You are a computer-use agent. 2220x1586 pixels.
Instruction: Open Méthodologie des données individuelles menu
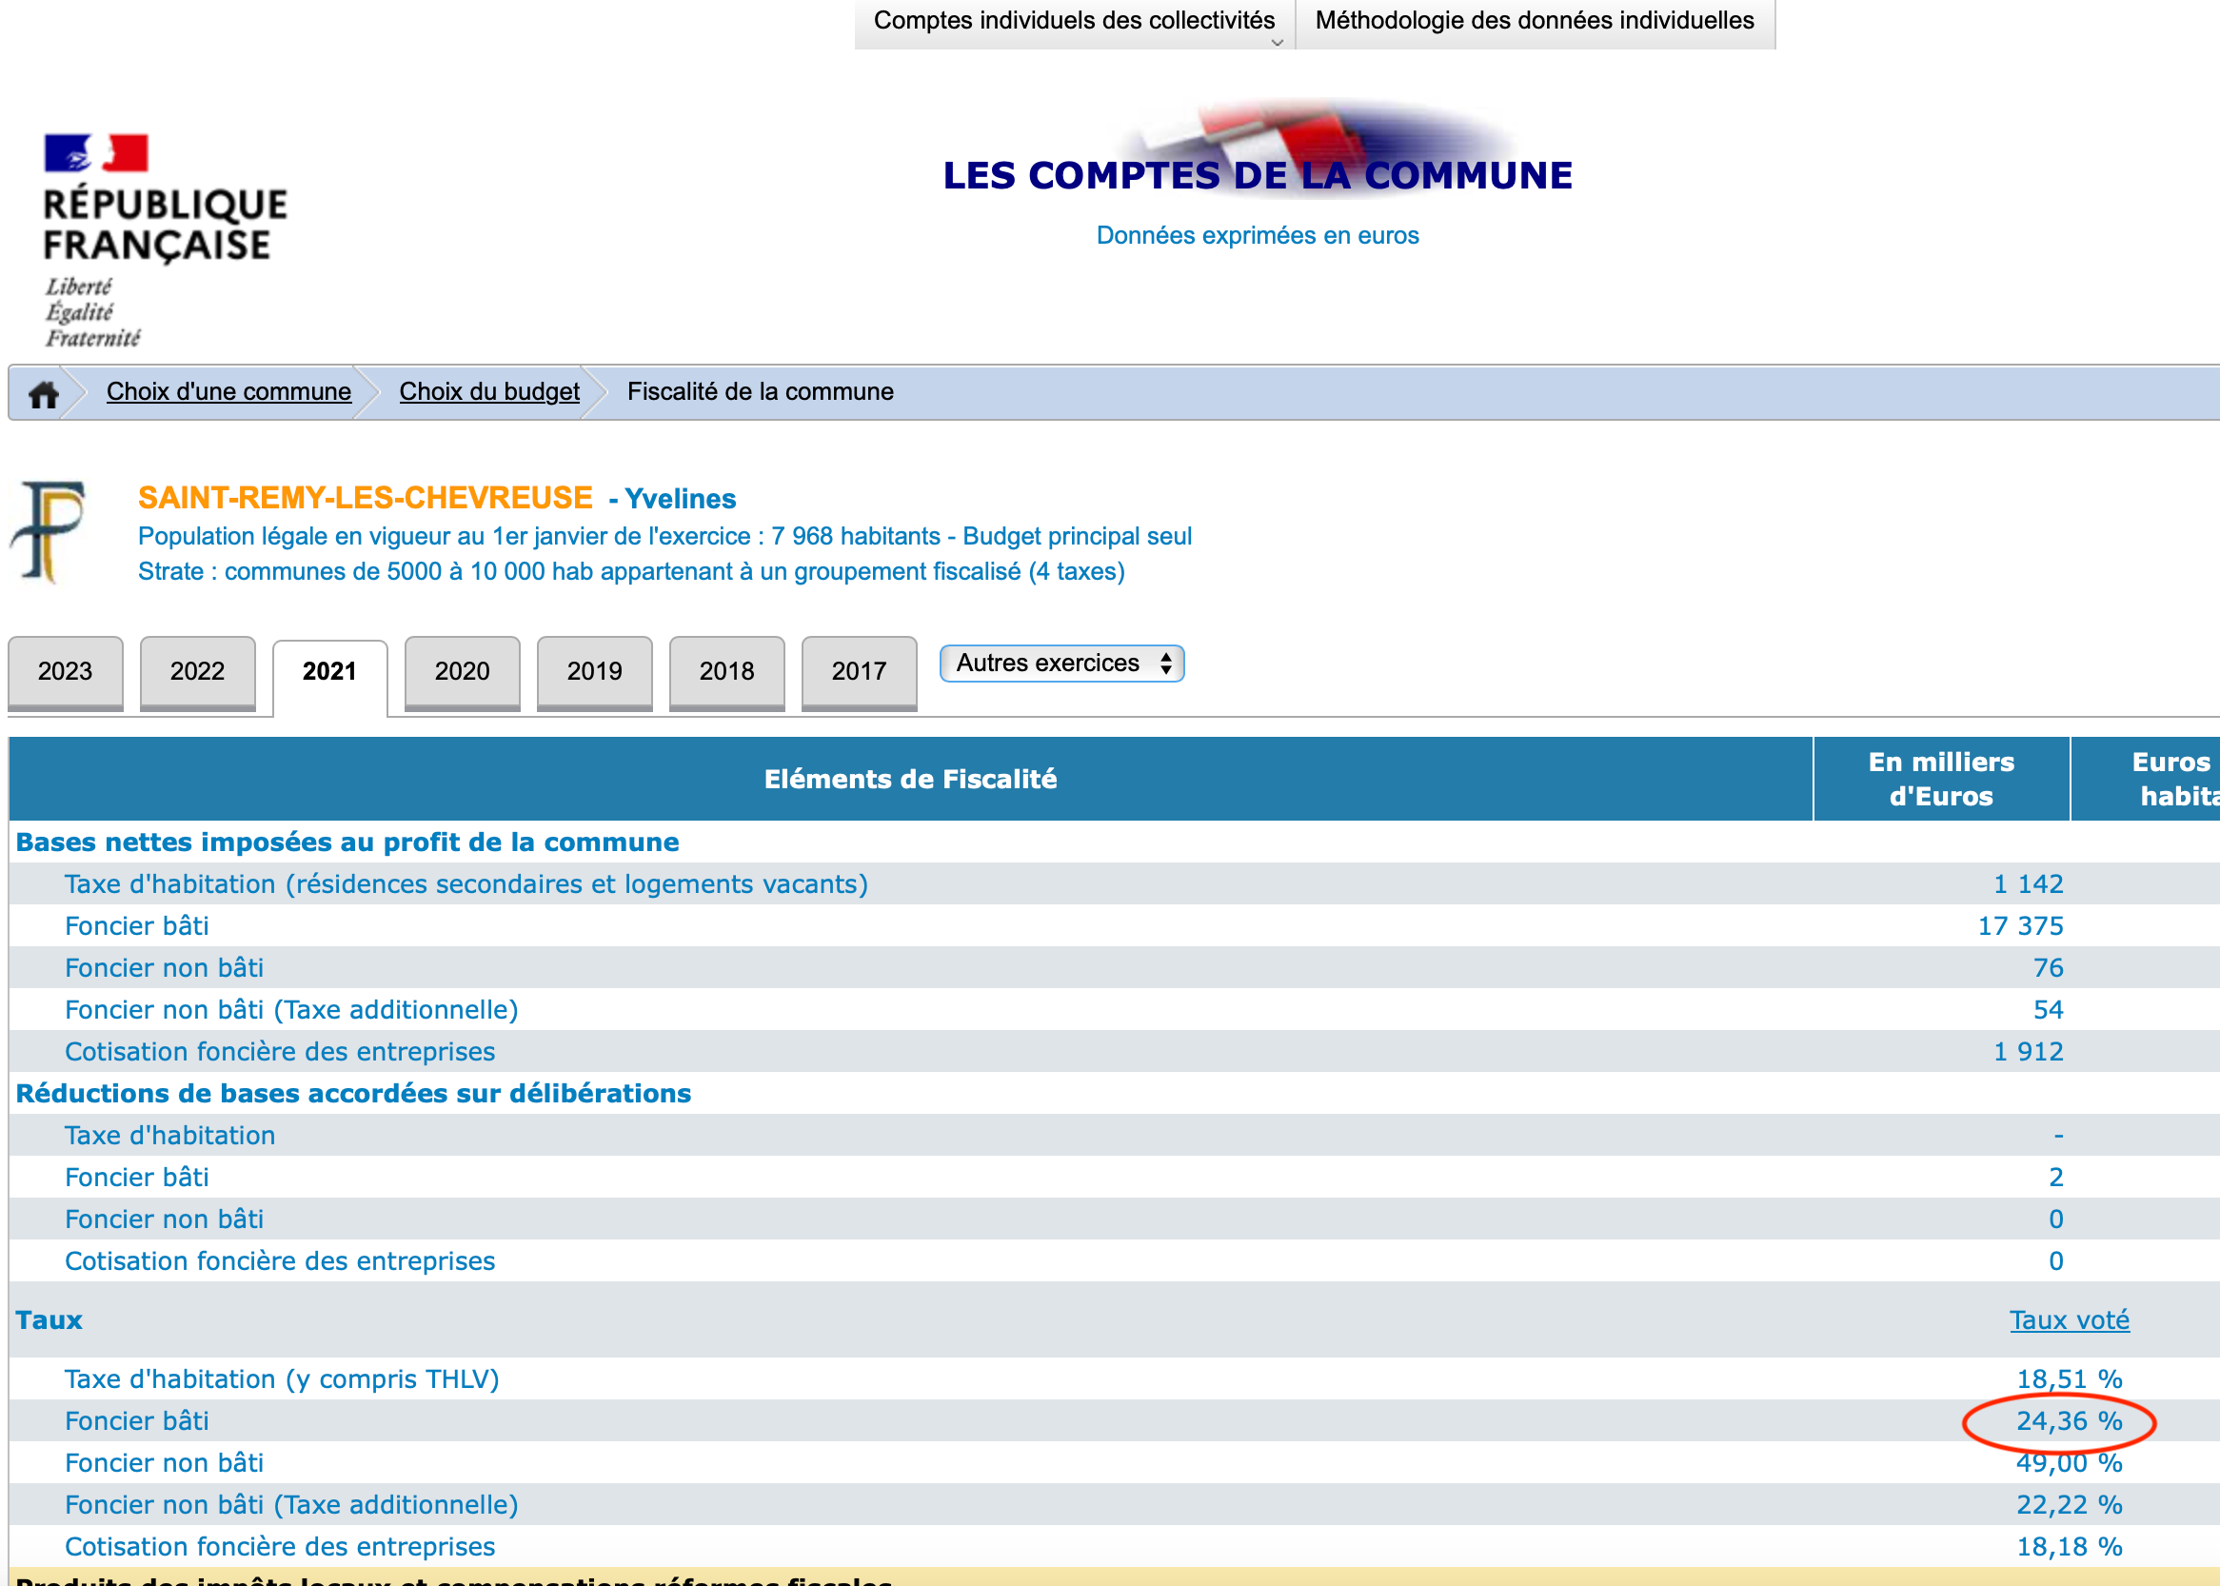1534,22
